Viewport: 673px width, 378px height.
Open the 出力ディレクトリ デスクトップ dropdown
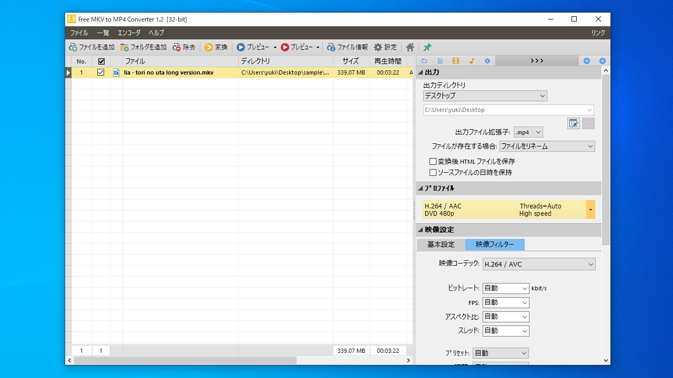point(485,96)
